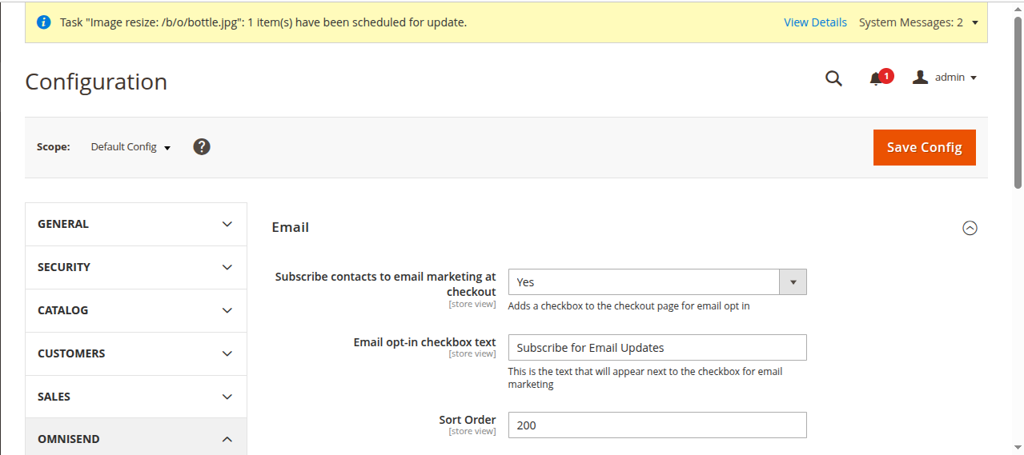This screenshot has width=1024, height=455.
Task: Click the Email opt-in checkbox text field
Action: 657,348
